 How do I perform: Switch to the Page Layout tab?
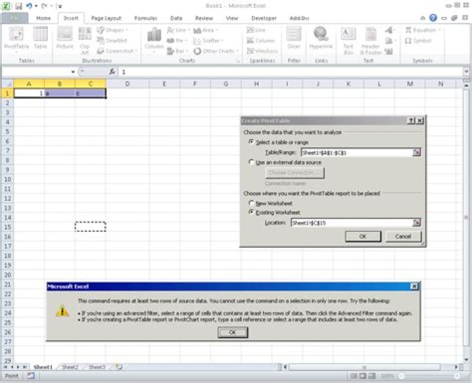pyautogui.click(x=106, y=18)
